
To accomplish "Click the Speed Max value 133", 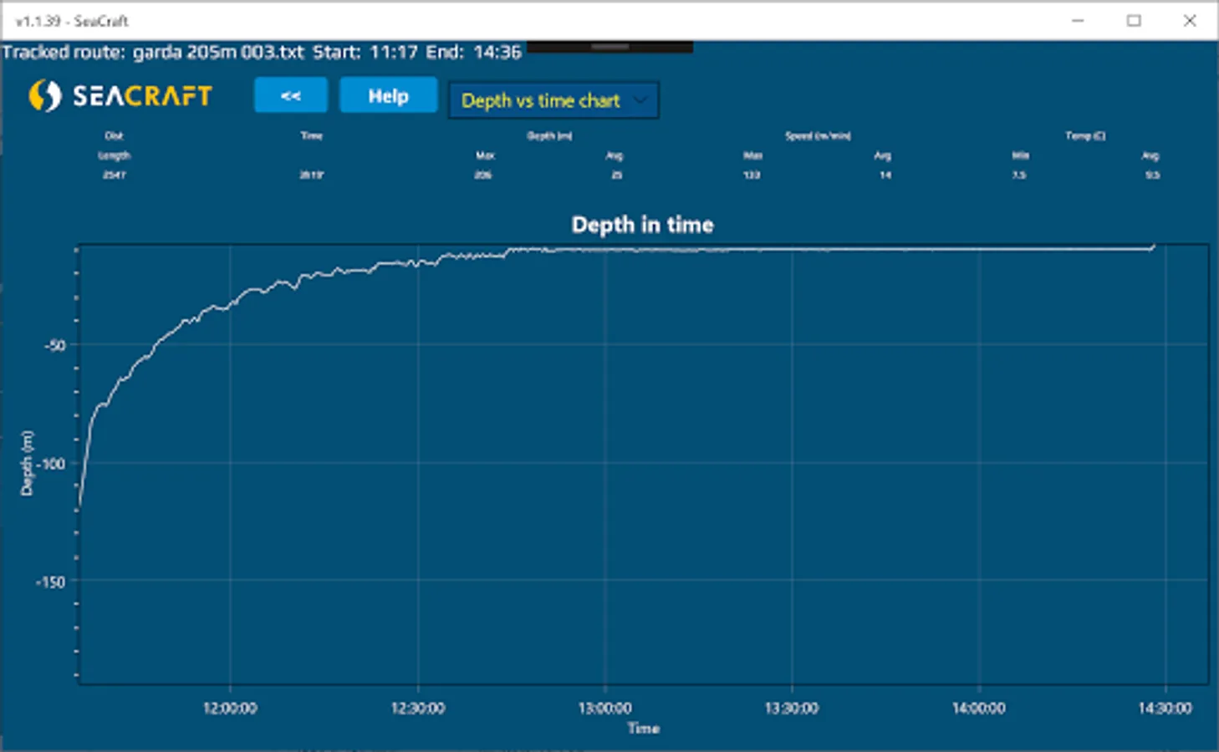I will point(751,175).
